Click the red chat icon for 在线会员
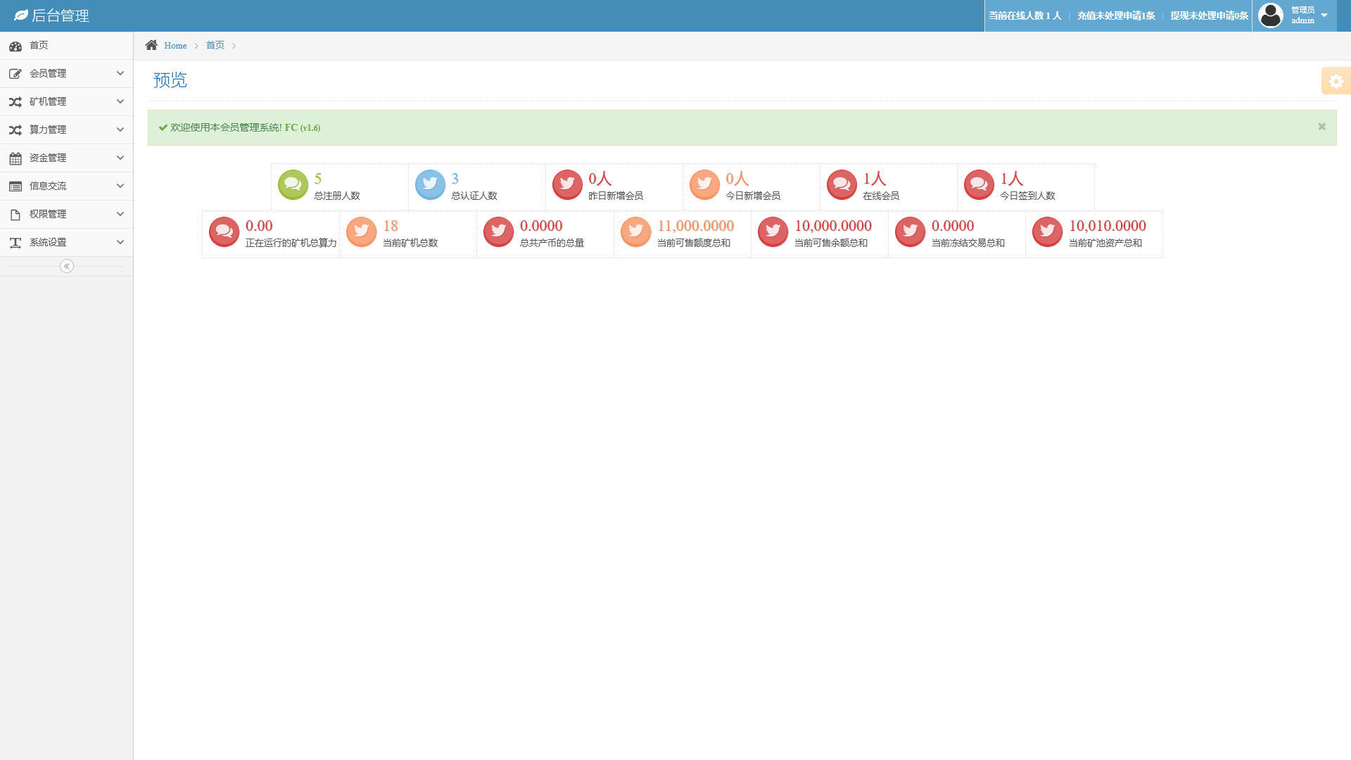This screenshot has width=1351, height=760. coord(842,184)
